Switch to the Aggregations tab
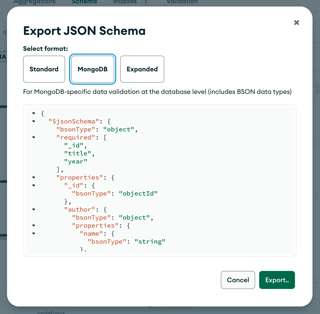The height and width of the screenshot is (314, 320). [34, 2]
